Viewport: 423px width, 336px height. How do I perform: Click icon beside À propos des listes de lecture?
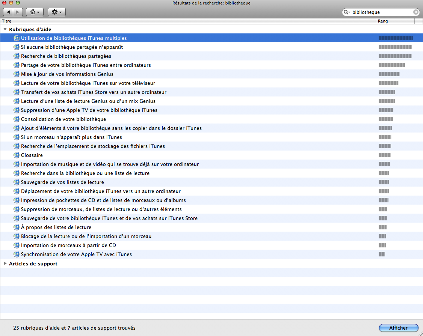click(x=17, y=227)
